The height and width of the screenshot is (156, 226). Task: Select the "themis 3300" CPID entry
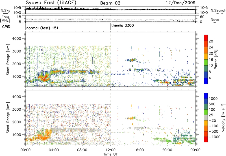(123, 25)
